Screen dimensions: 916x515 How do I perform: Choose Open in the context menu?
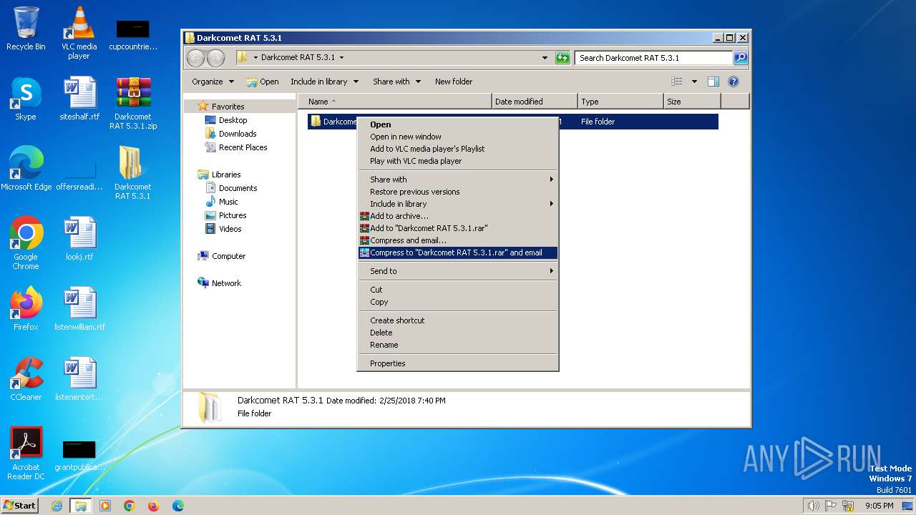(x=458, y=124)
